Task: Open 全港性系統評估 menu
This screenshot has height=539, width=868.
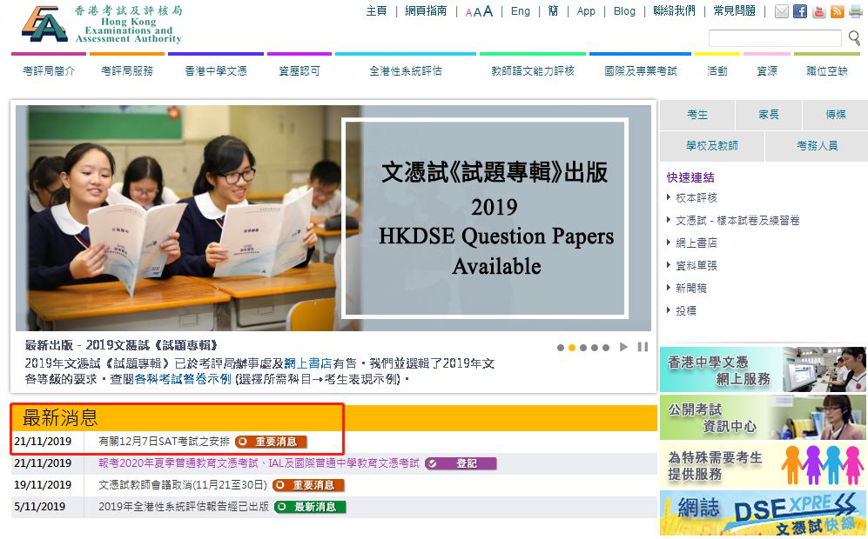Action: click(405, 70)
